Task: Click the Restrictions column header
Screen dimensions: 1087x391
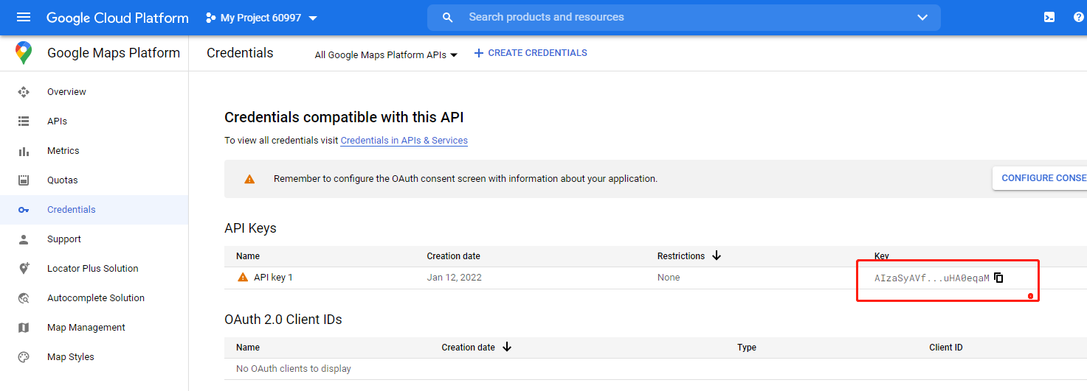Action: 681,256
